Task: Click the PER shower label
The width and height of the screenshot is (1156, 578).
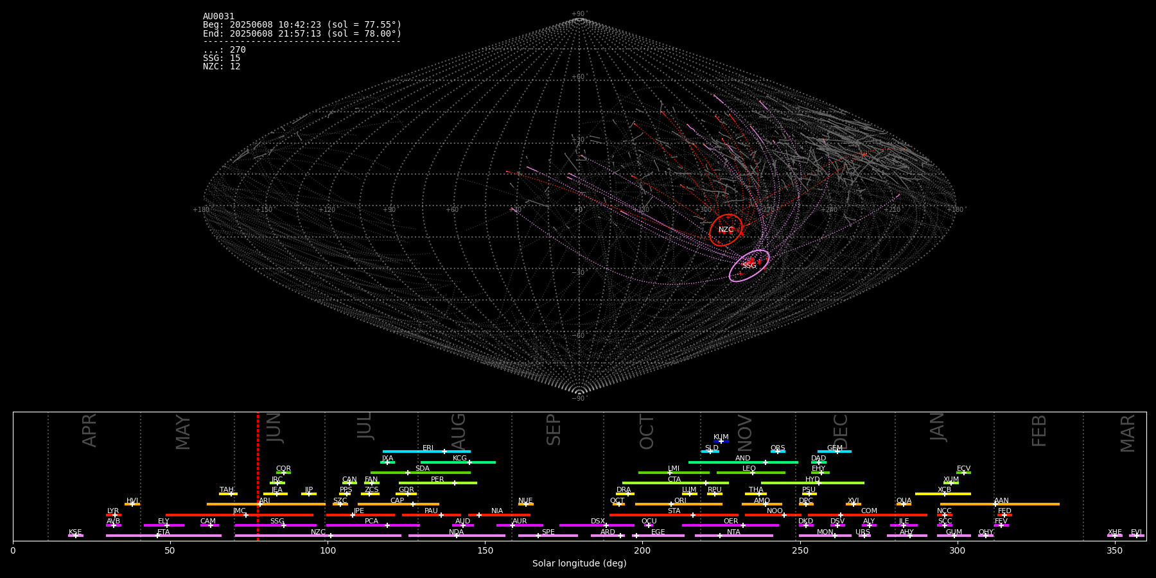Action: point(437,480)
